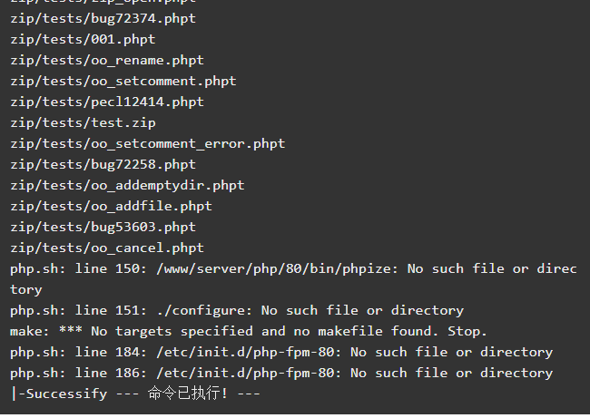Click the line 151 ./configure error
The height and width of the screenshot is (418, 590).
(237, 311)
